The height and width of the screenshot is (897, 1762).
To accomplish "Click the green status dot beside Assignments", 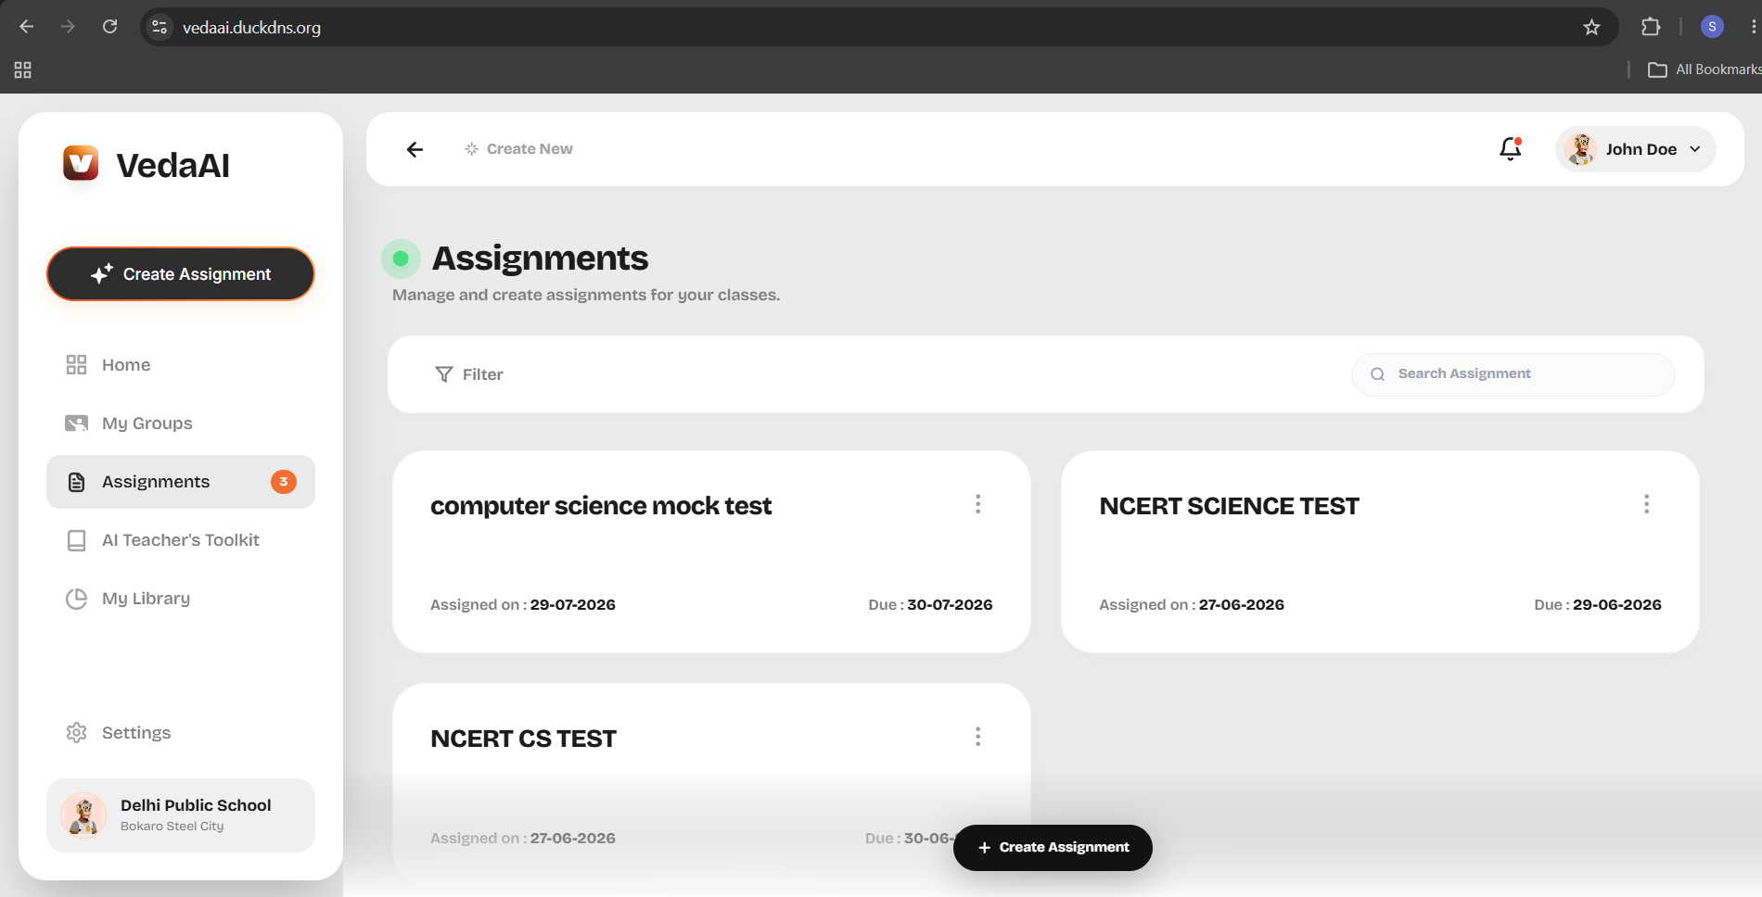I will 401,259.
